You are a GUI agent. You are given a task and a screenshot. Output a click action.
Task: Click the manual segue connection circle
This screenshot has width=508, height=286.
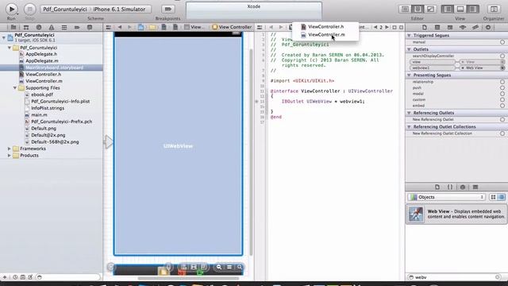coord(502,42)
